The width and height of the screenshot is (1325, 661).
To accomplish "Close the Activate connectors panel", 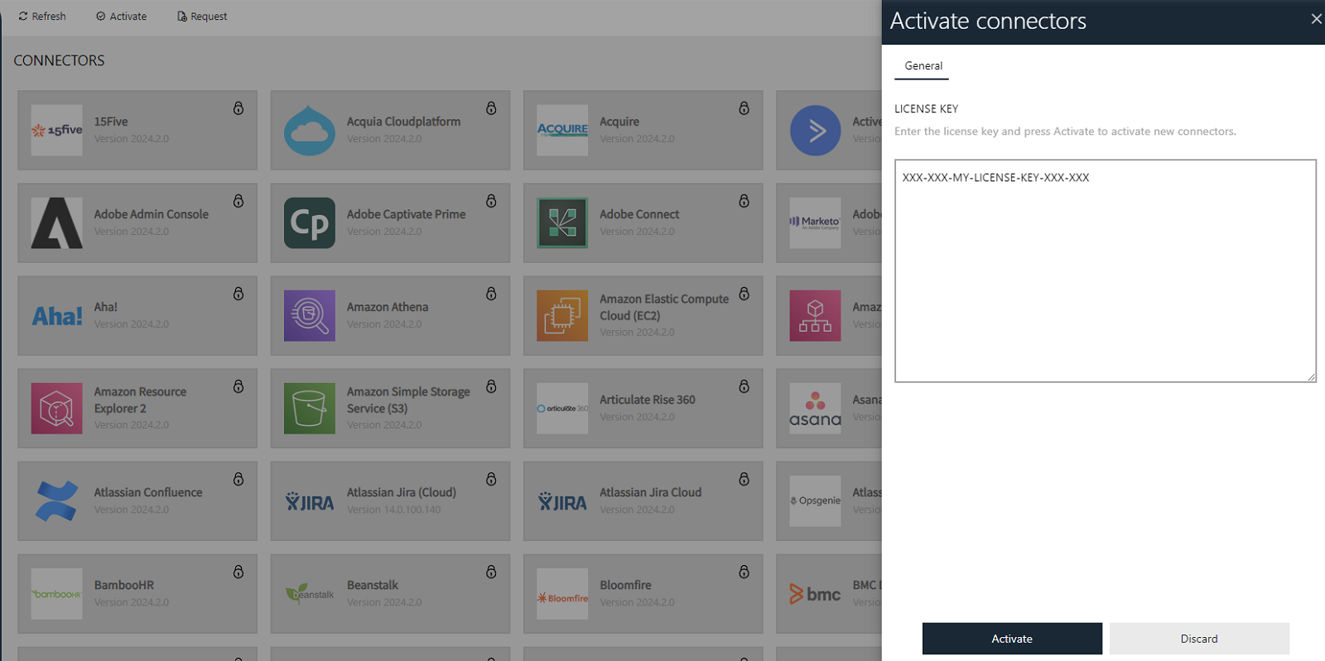I will pos(1316,19).
